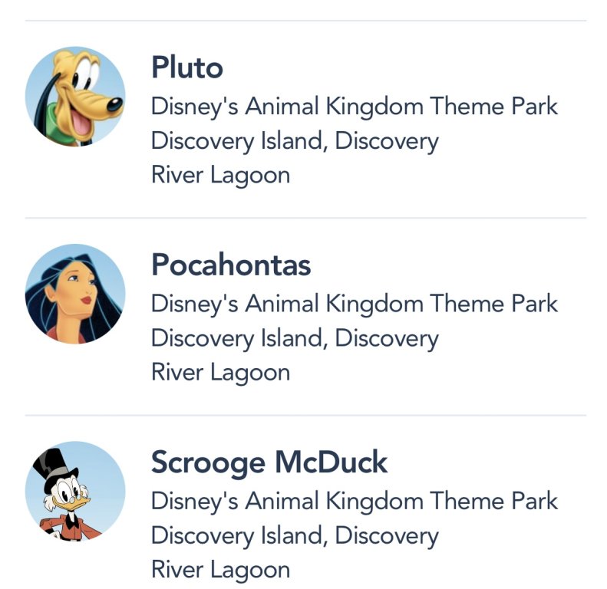
Task: Tap 'Discovery Island, Discovery' under Scrooge McDuck
Action: pos(295,535)
